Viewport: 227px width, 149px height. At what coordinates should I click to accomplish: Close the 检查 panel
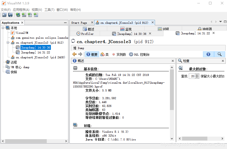point(223,61)
